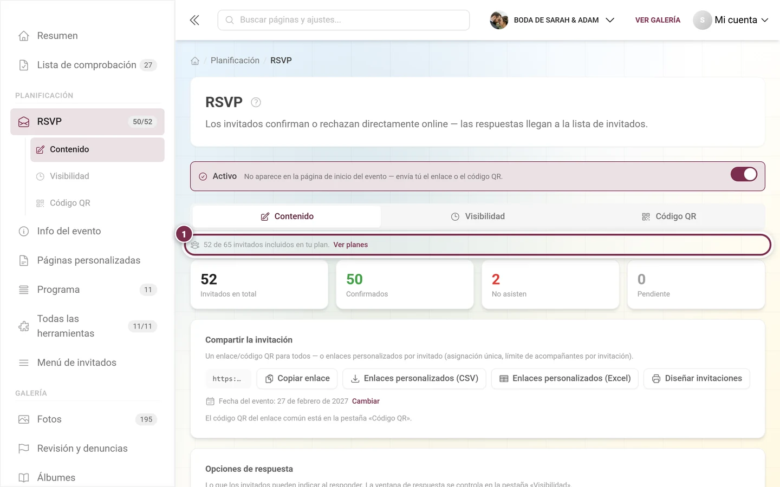This screenshot has width=780, height=487.
Task: Open Lista de comprobación in the sidebar
Action: [x=87, y=65]
